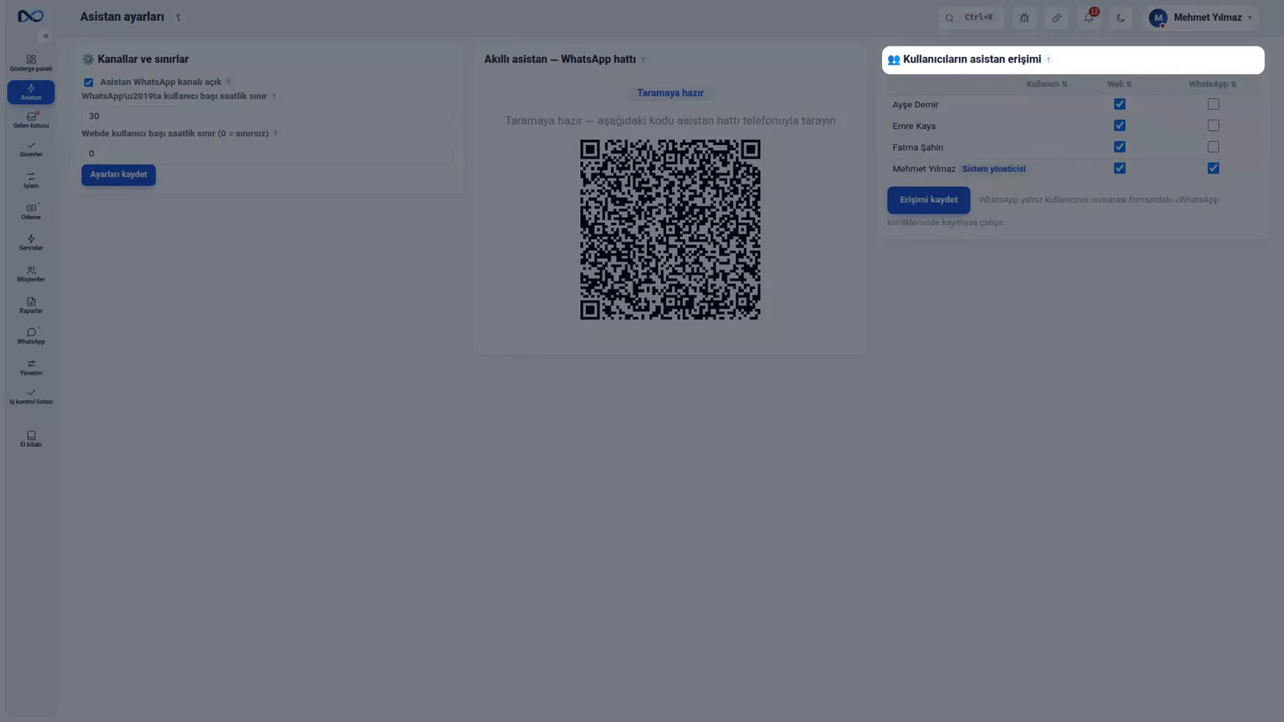
Task: Go to Görevler in the sidebar
Action: [x=31, y=149]
